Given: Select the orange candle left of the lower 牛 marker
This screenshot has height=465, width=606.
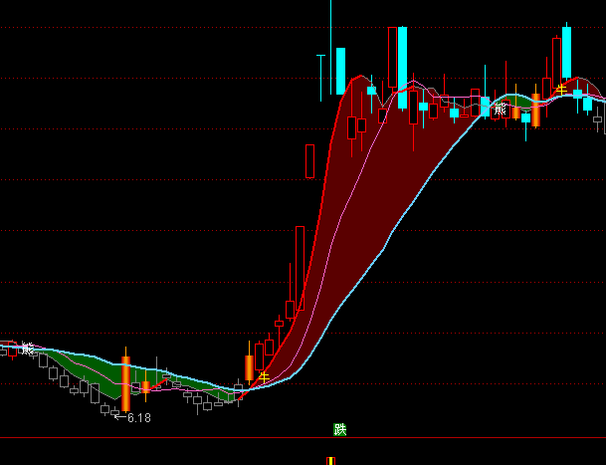Looking at the screenshot, I should [x=249, y=367].
